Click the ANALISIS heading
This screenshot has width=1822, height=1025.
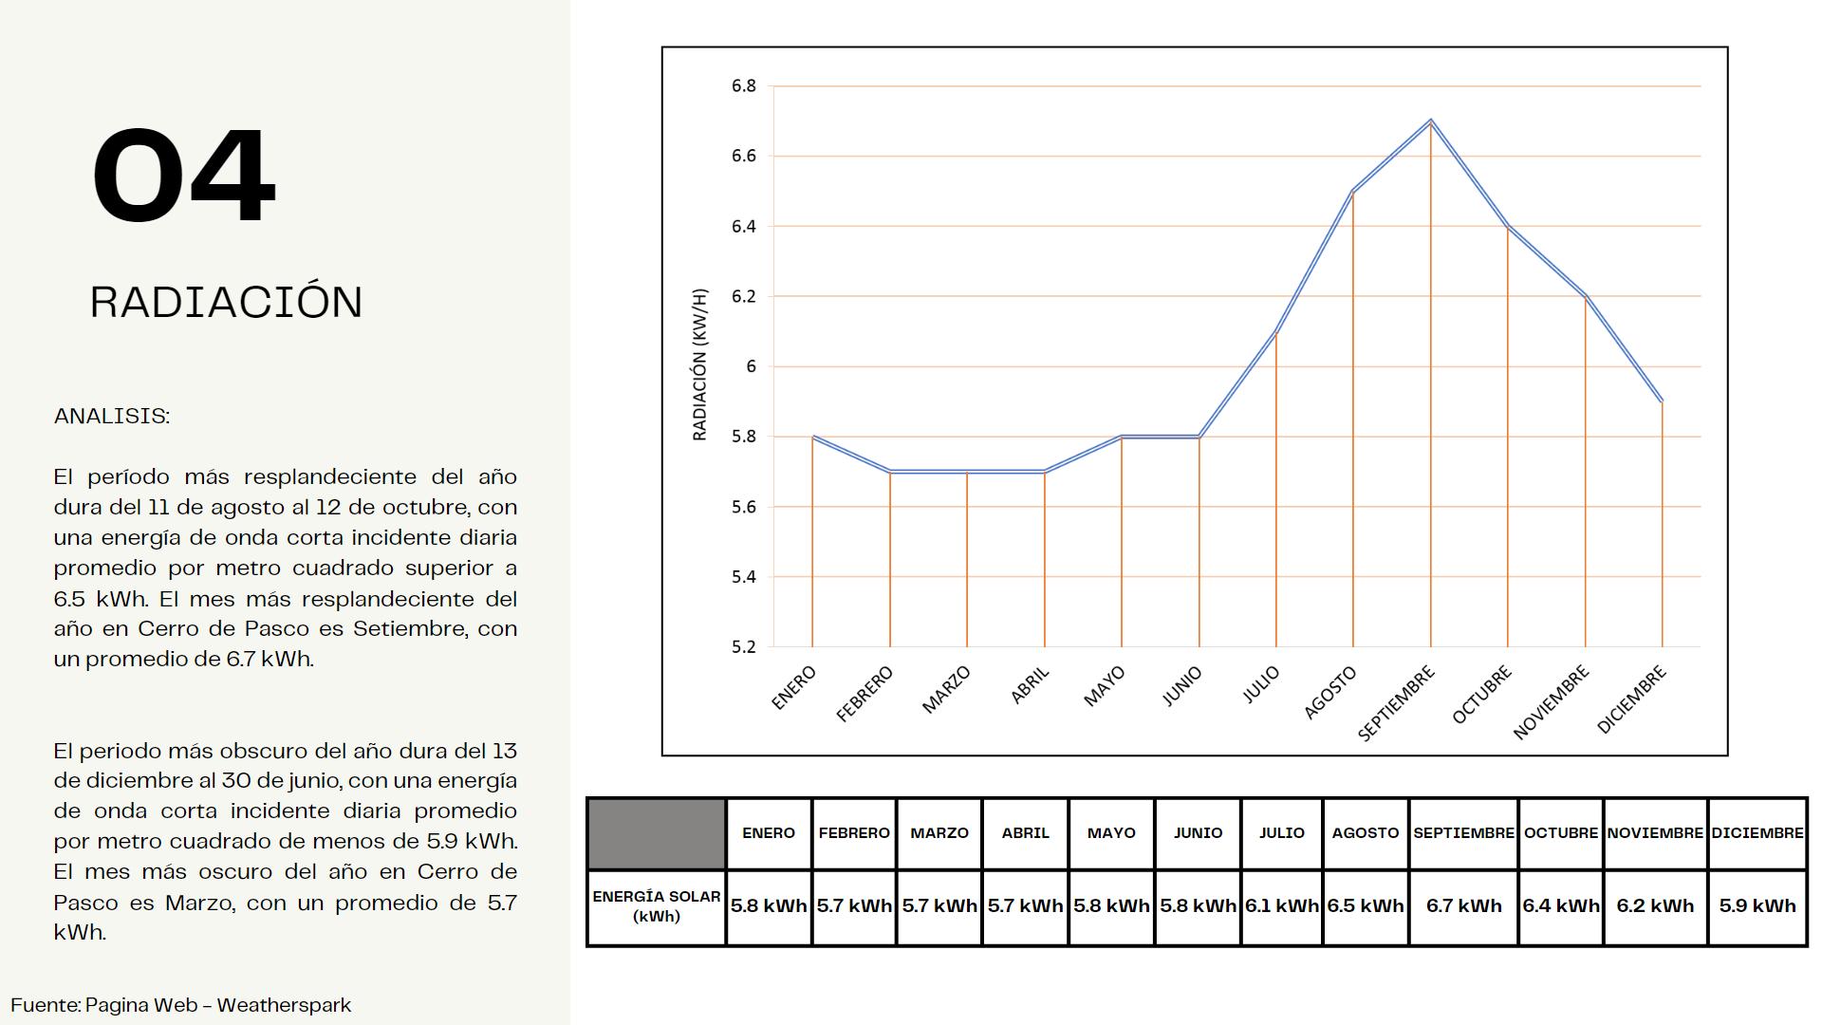click(112, 416)
